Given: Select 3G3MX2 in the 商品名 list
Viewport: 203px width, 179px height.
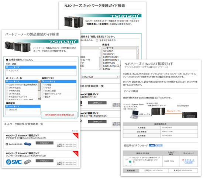Looking at the screenshot, I should coord(108,51).
